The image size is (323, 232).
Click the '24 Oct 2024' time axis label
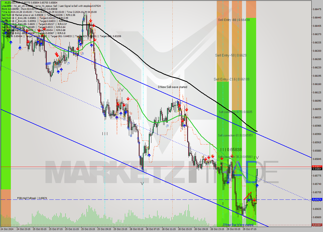pyautogui.click(x=7, y=229)
